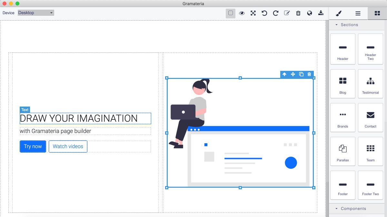Image resolution: width=387 pixels, height=217 pixels.
Task: Select the Footer Two section block
Action: (371, 185)
